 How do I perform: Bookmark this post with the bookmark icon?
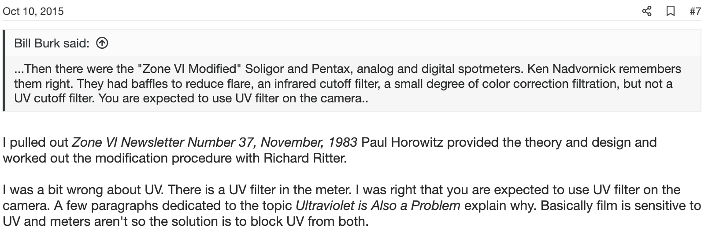(670, 11)
